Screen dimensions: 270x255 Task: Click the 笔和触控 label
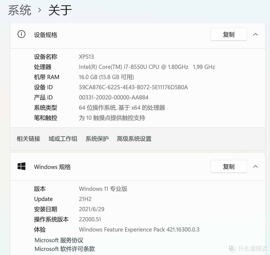tap(45, 118)
